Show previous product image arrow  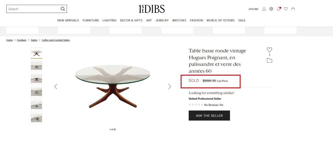[x=56, y=86]
